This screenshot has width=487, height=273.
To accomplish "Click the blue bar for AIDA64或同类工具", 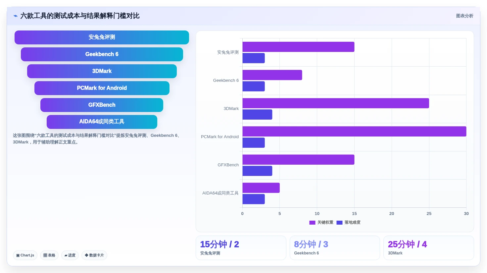I will coord(254,199).
